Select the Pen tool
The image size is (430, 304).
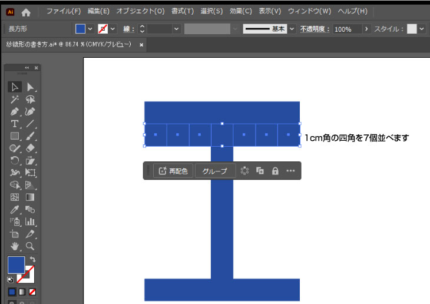point(15,111)
